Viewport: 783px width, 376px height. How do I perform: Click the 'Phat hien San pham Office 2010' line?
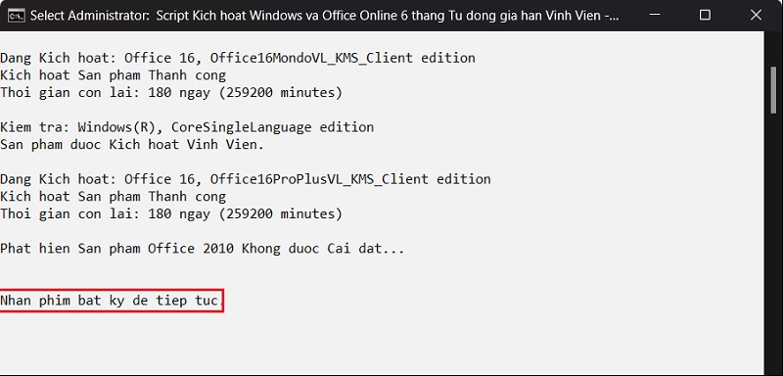pos(203,248)
